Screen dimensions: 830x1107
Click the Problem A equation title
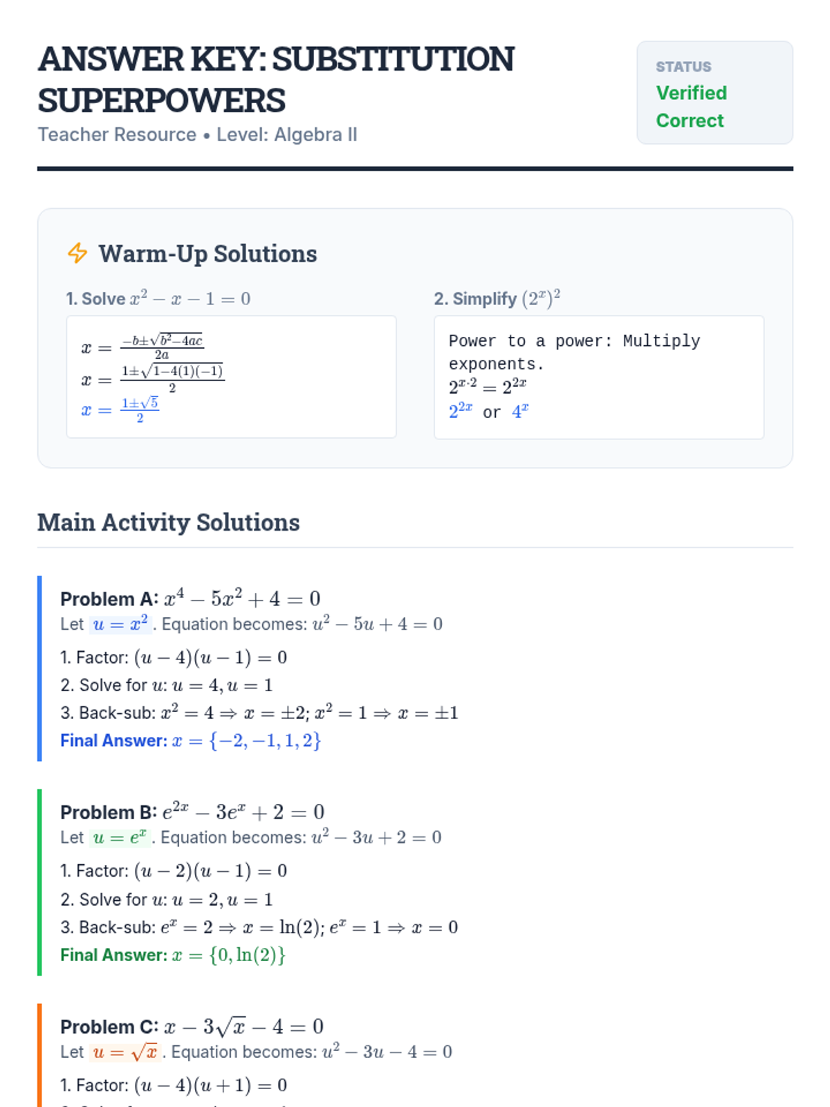(190, 598)
